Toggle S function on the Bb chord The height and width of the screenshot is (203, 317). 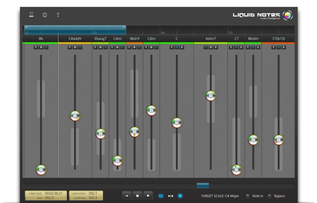(x=46, y=47)
